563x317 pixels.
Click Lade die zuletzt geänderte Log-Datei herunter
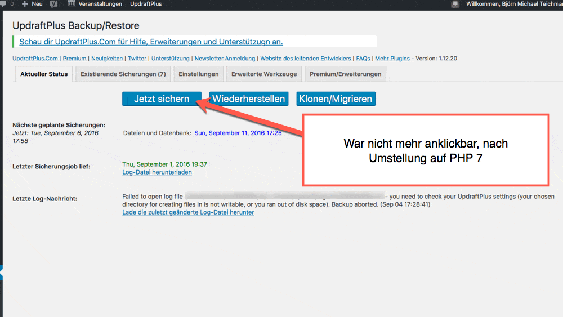point(188,212)
